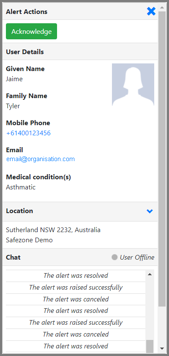Call mobile number +61400123456

[28, 133]
